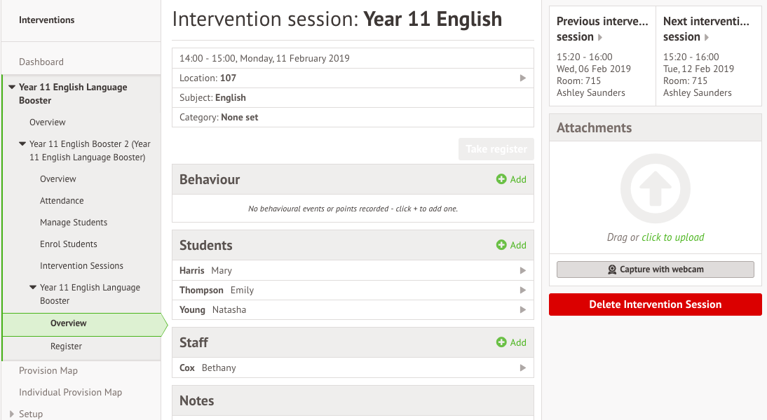Click the Notes section header
Image resolution: width=767 pixels, height=420 pixels.
(x=353, y=400)
